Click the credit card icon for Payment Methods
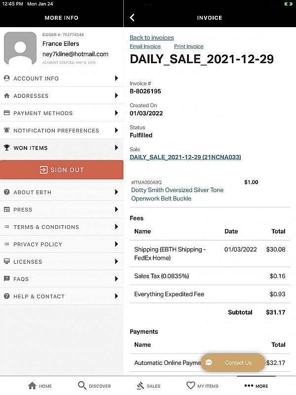The width and height of the screenshot is (296, 395). pos(7,113)
